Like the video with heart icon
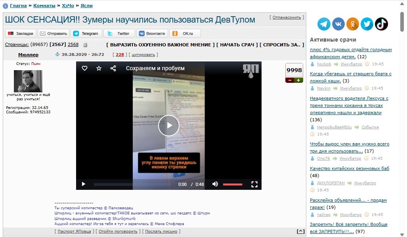The image size is (407, 237). 85,68
